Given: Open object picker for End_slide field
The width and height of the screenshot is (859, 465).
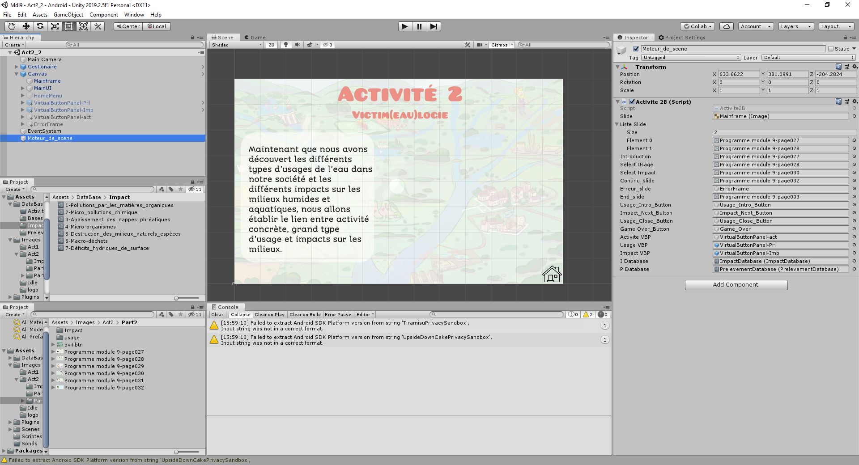Looking at the screenshot, I should pyautogui.click(x=854, y=197).
